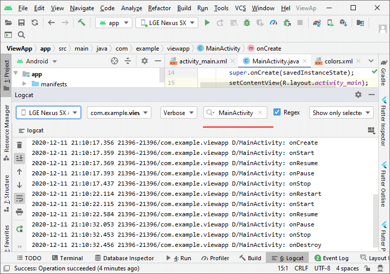
Task: Click the Build hammer icon
Action: (82, 22)
